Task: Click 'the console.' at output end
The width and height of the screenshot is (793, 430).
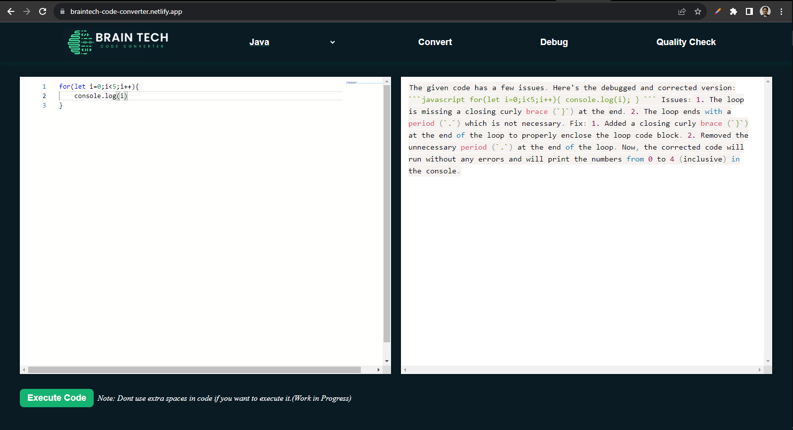Action: pos(434,171)
